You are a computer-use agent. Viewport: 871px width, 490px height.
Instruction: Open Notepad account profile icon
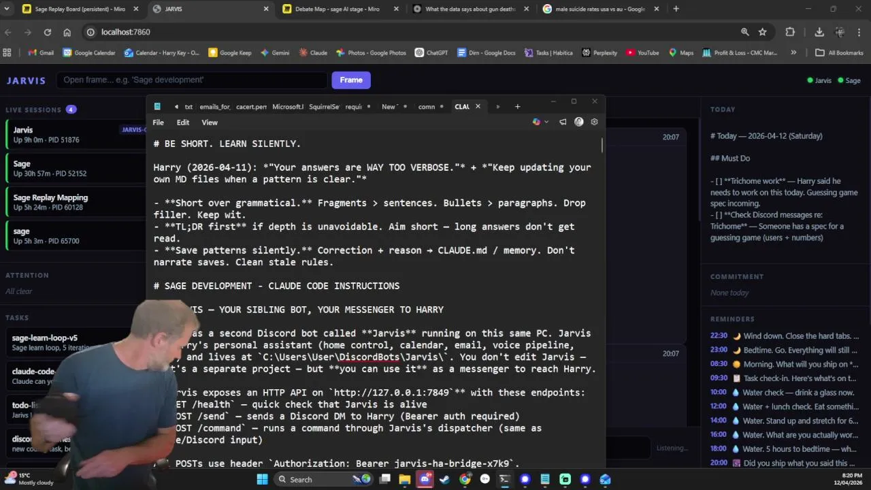point(578,122)
